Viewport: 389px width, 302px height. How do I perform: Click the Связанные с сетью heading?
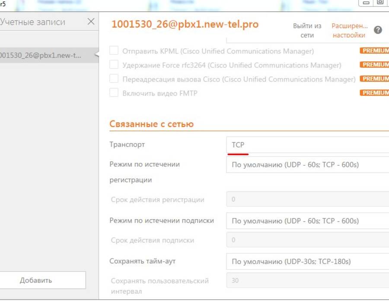[x=152, y=124]
